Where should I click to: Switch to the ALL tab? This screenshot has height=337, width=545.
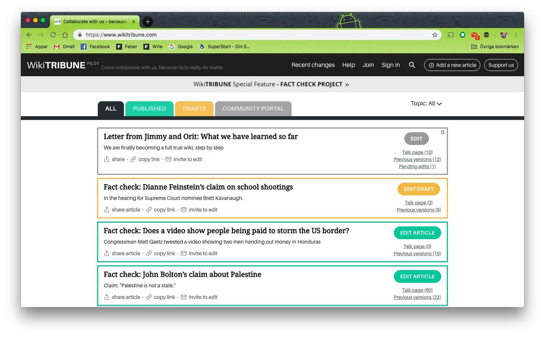pyautogui.click(x=111, y=109)
